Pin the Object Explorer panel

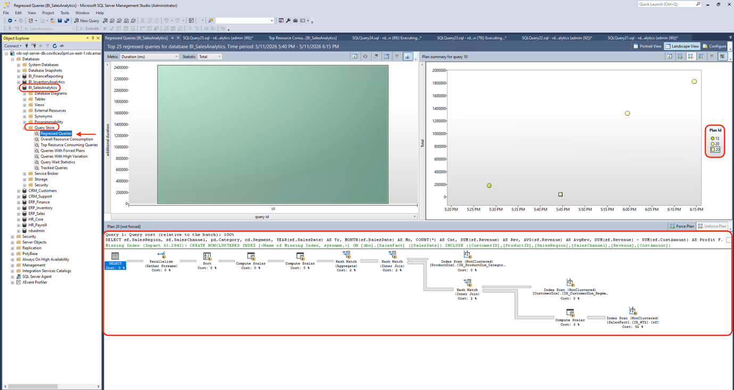click(x=93, y=38)
